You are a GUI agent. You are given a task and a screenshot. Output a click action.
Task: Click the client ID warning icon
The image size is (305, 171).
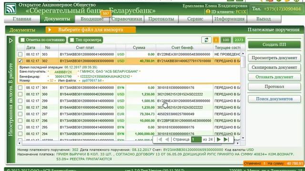coord(208,12)
